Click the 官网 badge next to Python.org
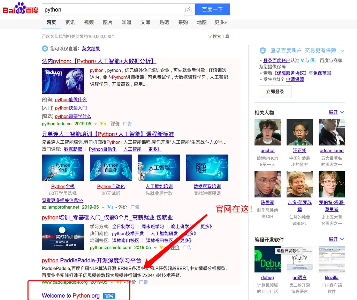This screenshot has height=300, width=357. coord(109,296)
